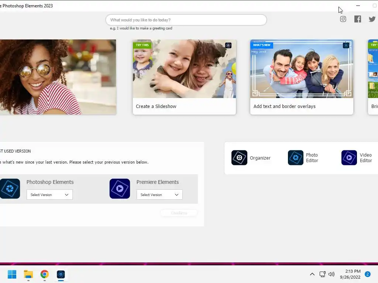The height and width of the screenshot is (283, 378).
Task: Open the Windows Start menu
Action: tap(12, 274)
